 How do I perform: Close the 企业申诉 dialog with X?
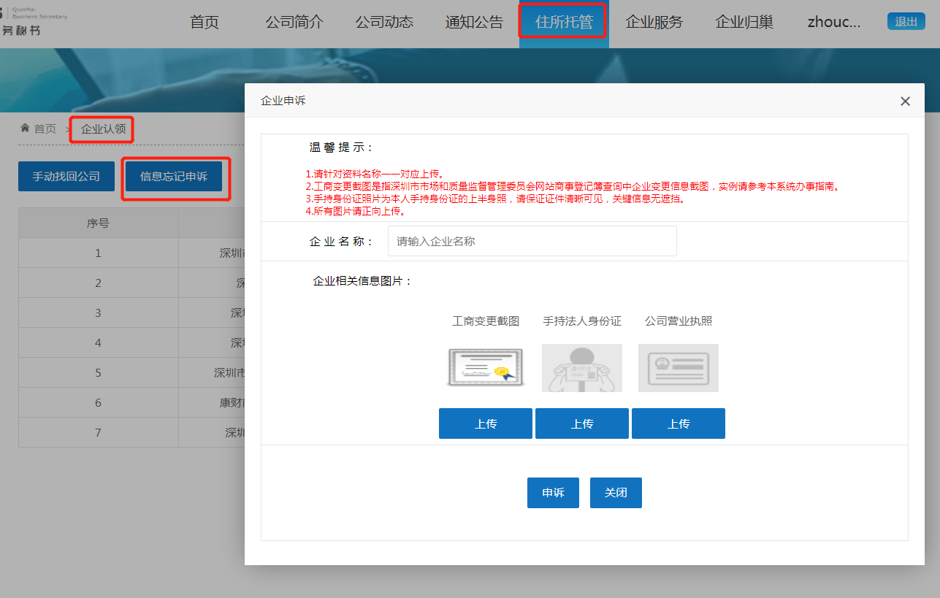pos(905,101)
